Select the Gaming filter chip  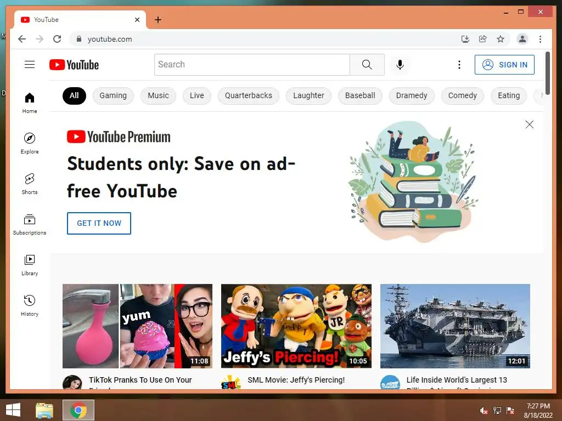coord(113,95)
